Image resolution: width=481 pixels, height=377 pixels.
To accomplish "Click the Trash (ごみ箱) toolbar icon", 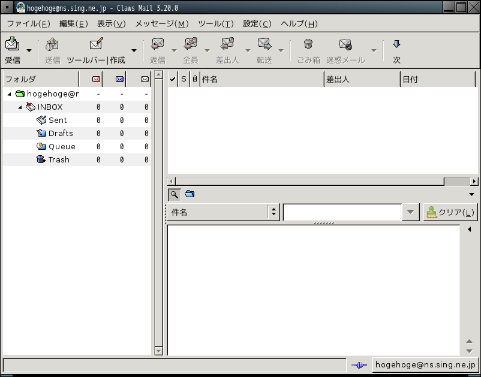I will pyautogui.click(x=308, y=44).
